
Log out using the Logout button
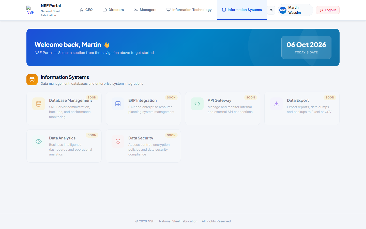point(328,10)
